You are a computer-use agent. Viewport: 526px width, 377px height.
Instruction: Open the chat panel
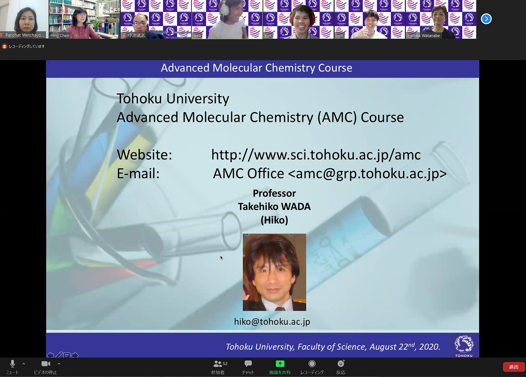click(x=248, y=367)
